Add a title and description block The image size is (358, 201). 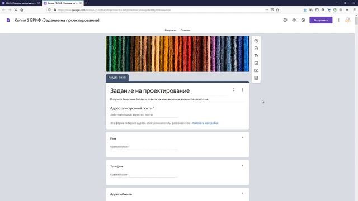point(256,56)
